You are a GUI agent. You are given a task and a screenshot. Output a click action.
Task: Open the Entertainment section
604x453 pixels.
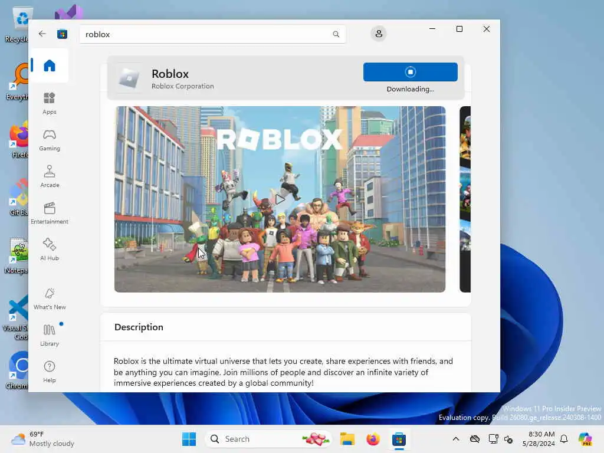(50, 213)
